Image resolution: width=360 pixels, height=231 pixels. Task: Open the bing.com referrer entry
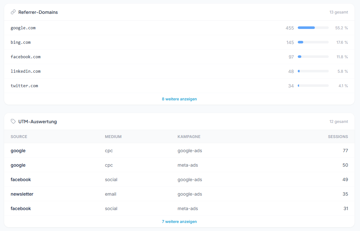21,42
